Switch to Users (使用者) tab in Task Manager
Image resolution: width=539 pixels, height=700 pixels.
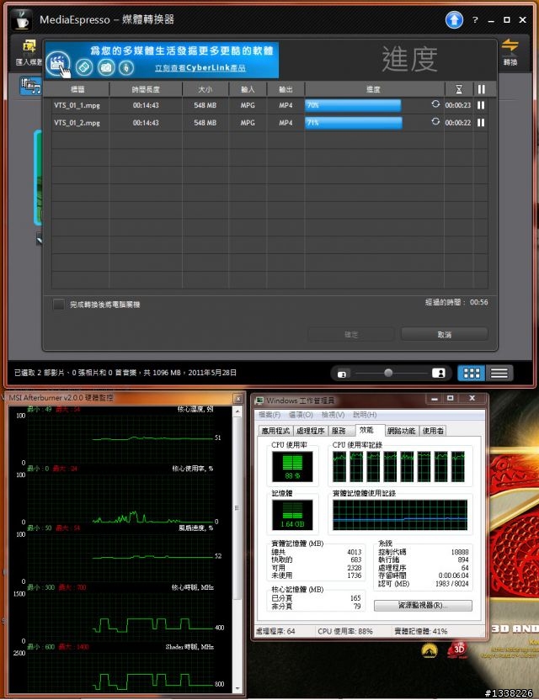433,431
